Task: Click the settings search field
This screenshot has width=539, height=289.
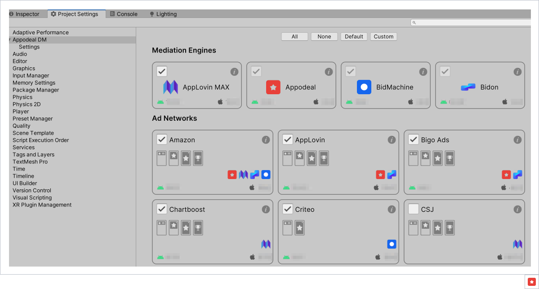Action: 470,22
